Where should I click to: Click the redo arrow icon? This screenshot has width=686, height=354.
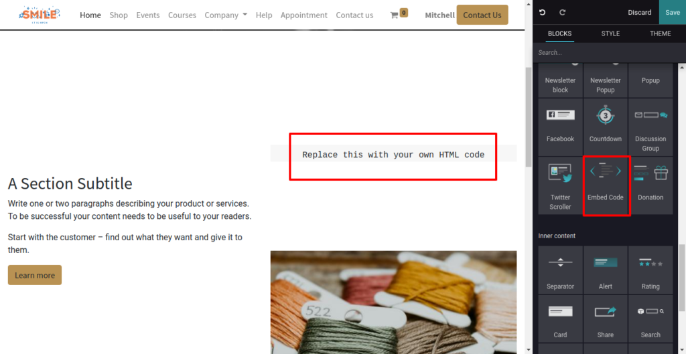[x=563, y=12]
